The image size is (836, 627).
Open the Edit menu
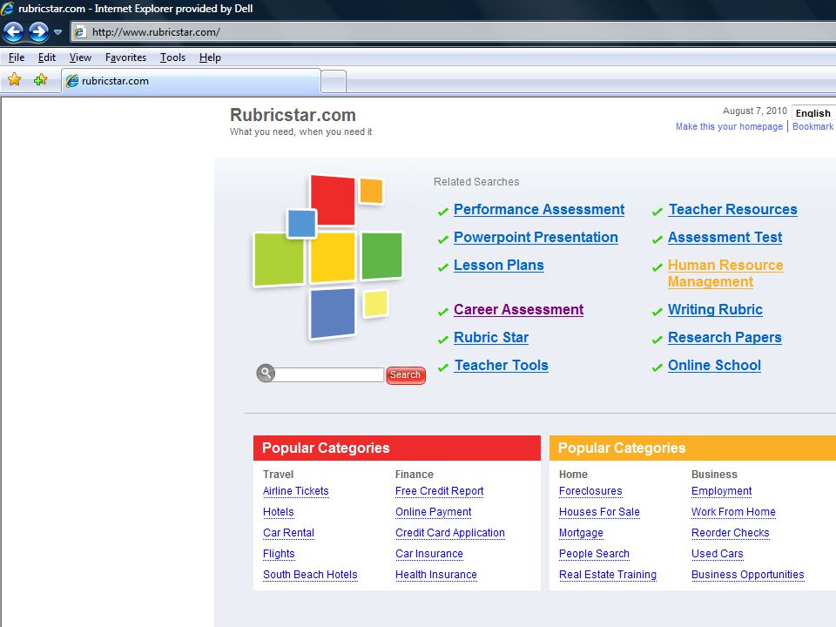coord(47,57)
